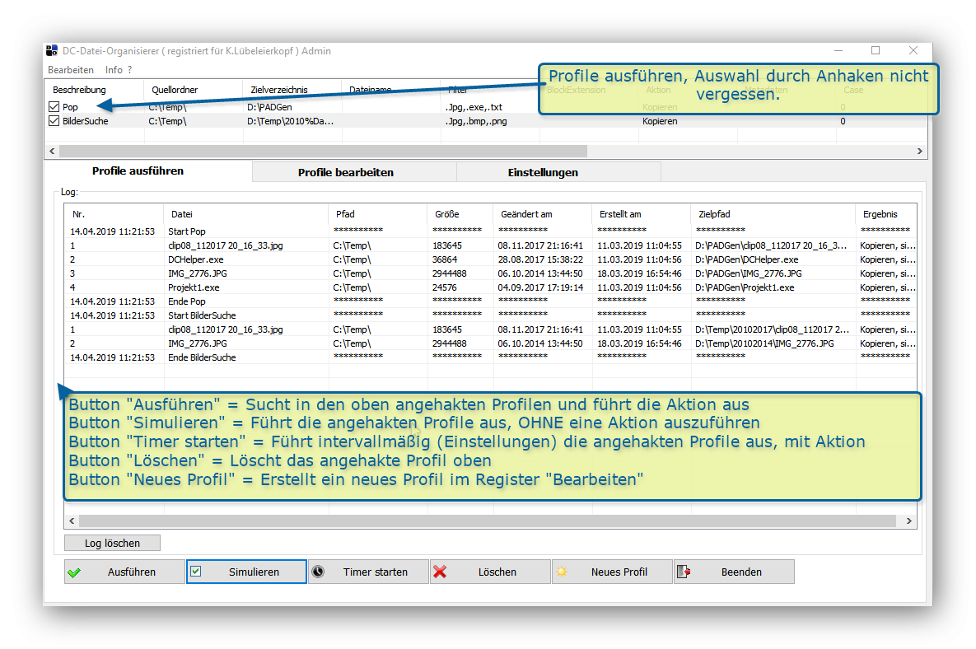The width and height of the screenshot is (976, 649).
Task: Switch to the Profile bearbeiten tab
Action: click(x=345, y=172)
